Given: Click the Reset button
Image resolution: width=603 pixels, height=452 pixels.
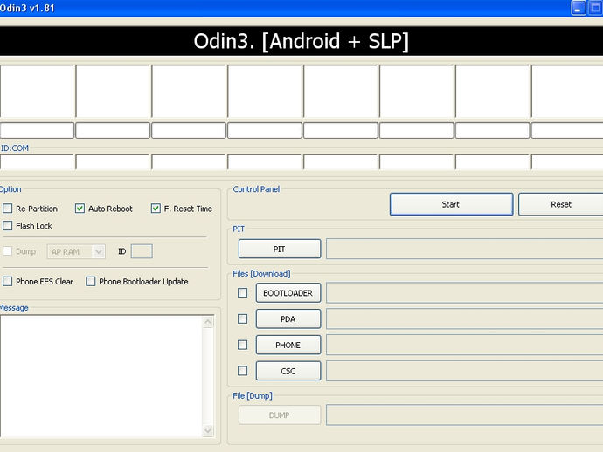Looking at the screenshot, I should pos(561,204).
